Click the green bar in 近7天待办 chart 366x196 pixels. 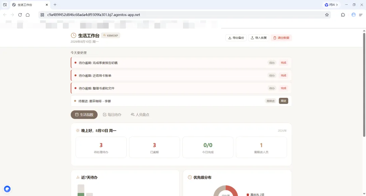click(81, 194)
